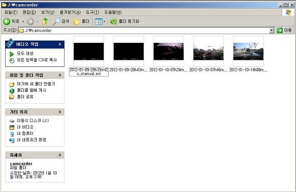Click the file name 2012-01-10-14h08m...
Image resolution: width=296 pixels, height=192 pixels.
[249, 70]
